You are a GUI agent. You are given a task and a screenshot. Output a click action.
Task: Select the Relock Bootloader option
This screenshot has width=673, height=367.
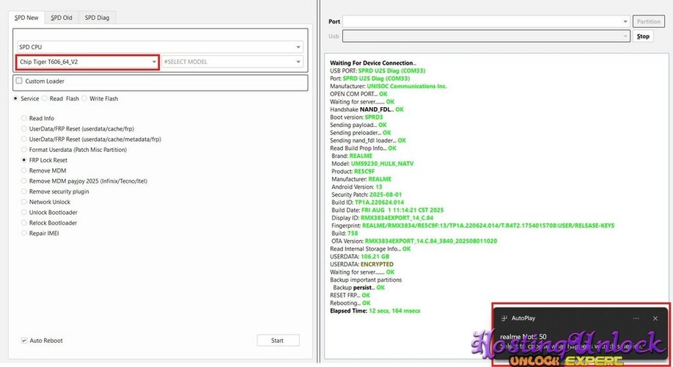pos(24,222)
